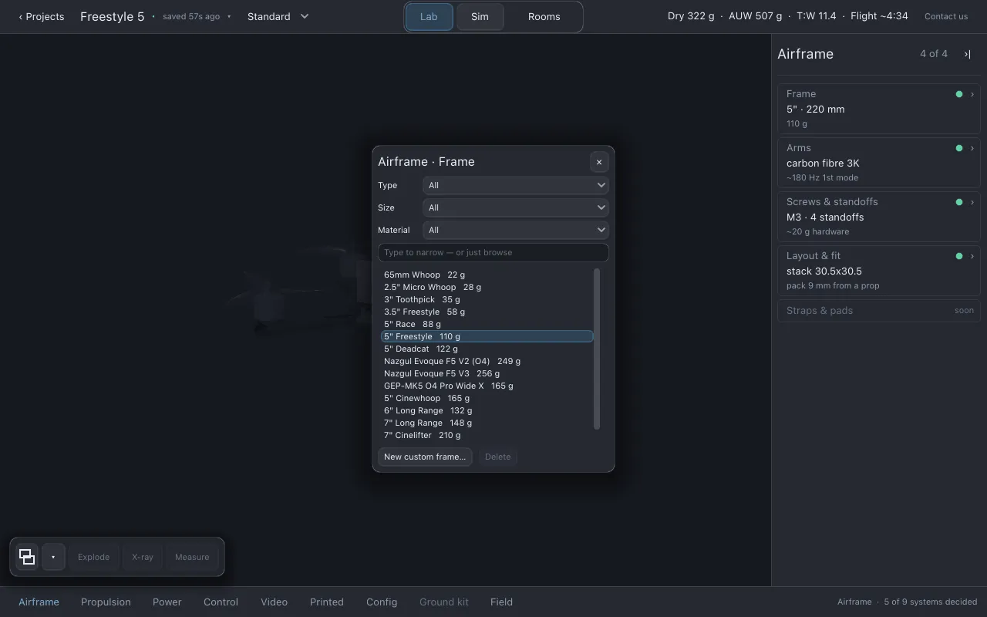Open the Control tab

[x=221, y=602]
